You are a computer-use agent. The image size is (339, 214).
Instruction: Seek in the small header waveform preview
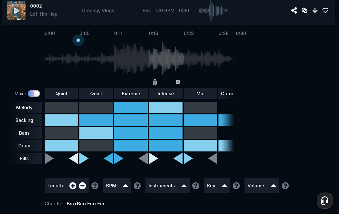(214, 10)
